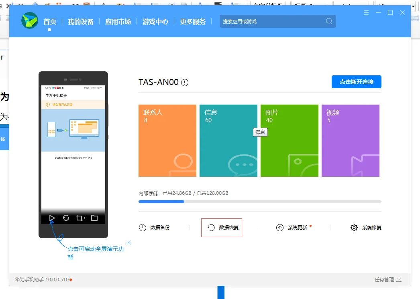Expand the screenshot options dropdown arrow
Image resolution: width=420 pixels, height=299 pixels.
coord(85,219)
